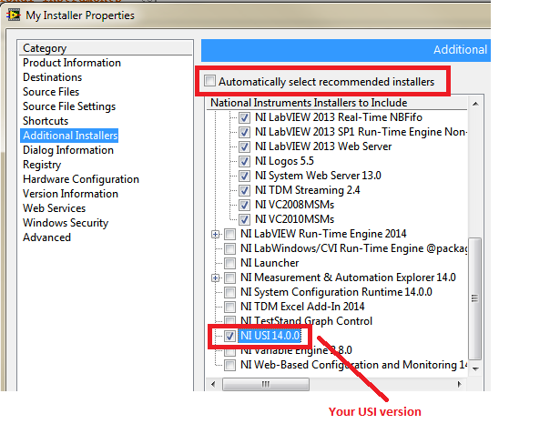Select NI System Web Server 13.0 row text
The height and width of the screenshot is (444, 560).
coord(318,176)
